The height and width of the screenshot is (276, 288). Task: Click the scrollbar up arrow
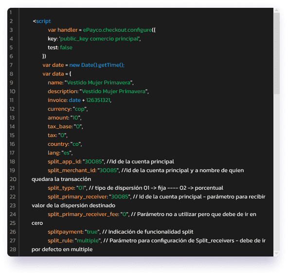coord(276,10)
